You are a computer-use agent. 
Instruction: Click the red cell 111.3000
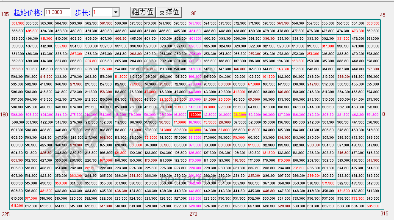click(x=121, y=77)
